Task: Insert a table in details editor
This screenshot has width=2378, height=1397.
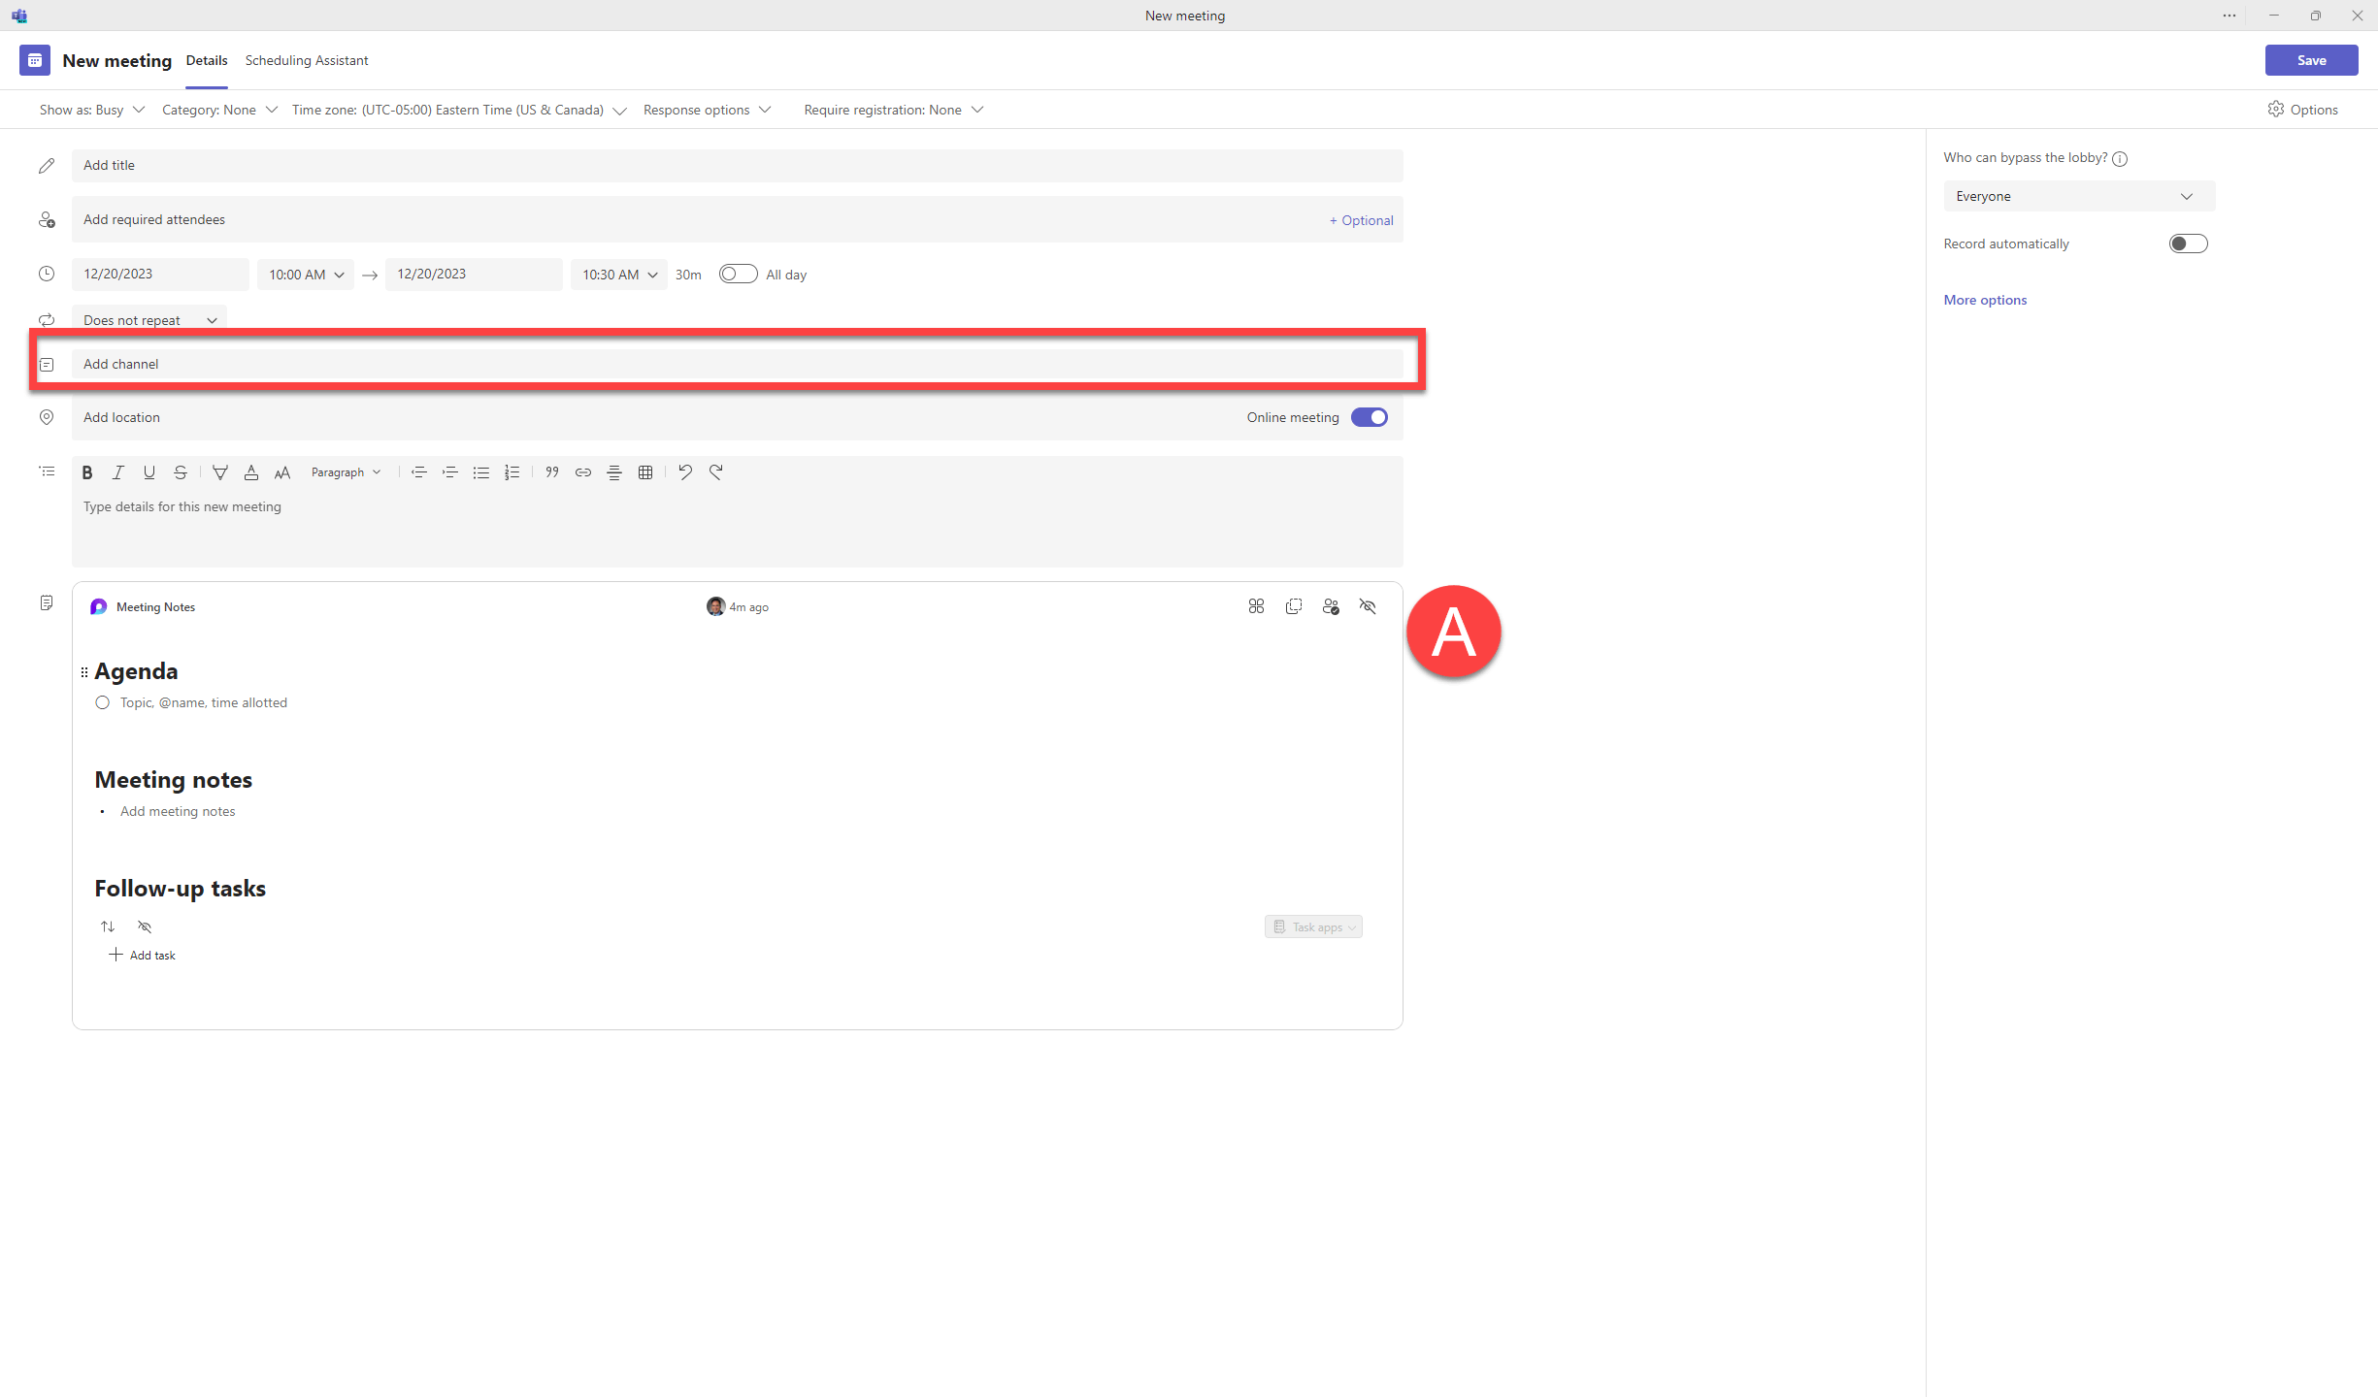Action: click(645, 472)
